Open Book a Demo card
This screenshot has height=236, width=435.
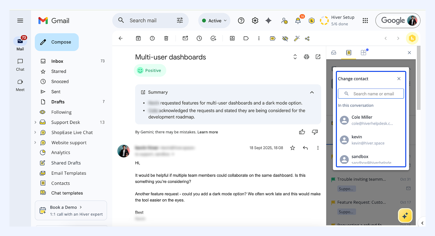click(71, 210)
